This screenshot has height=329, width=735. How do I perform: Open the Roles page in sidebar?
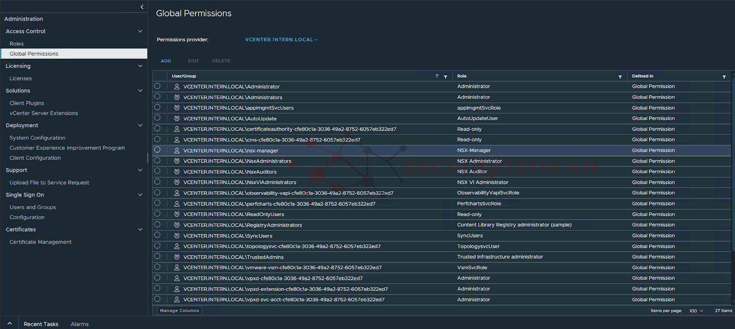pyautogui.click(x=17, y=44)
